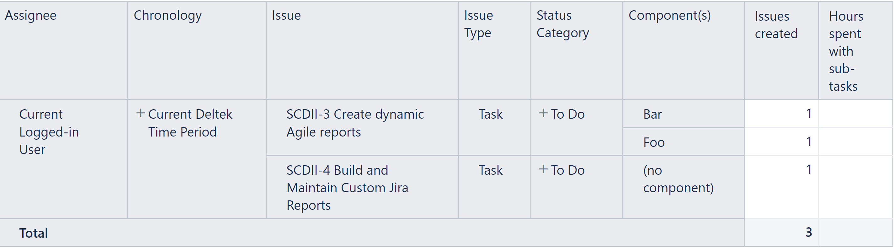Select the Assignee column header
Screen dimensions: 894x248
(30, 15)
